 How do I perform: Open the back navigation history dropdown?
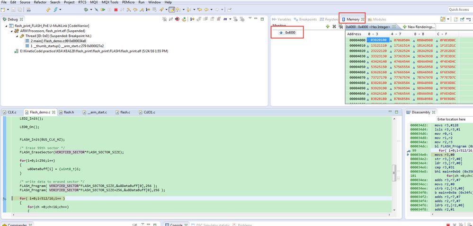click(x=211, y=9)
